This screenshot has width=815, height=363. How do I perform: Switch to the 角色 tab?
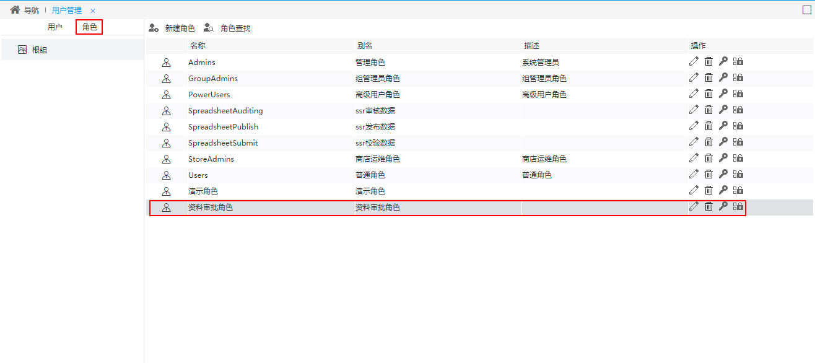[x=89, y=27]
